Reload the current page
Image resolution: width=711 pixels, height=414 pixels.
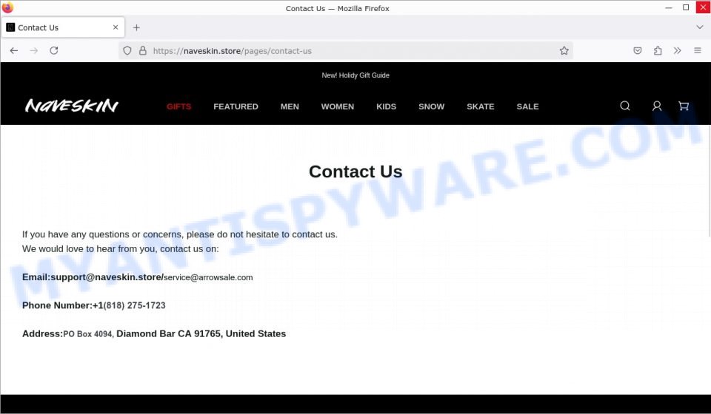point(54,51)
